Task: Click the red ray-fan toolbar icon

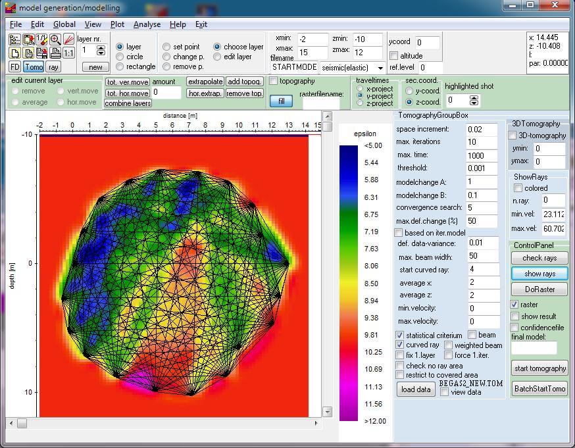Action: [x=68, y=40]
